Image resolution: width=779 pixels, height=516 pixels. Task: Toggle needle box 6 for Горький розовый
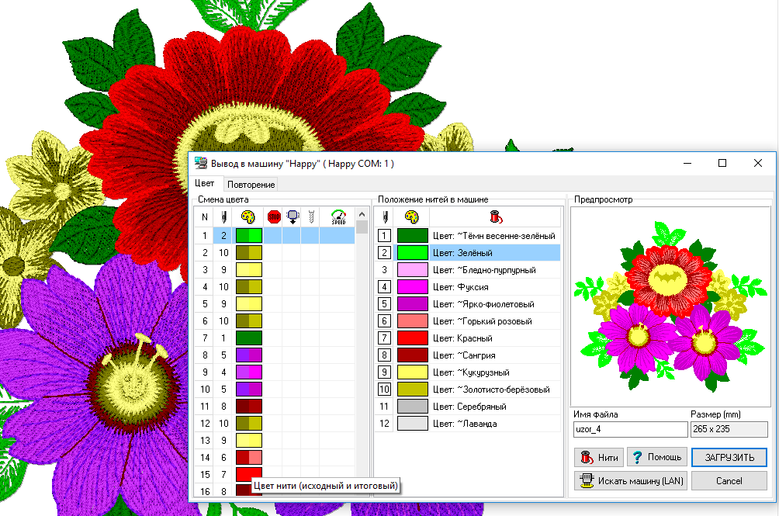384,321
